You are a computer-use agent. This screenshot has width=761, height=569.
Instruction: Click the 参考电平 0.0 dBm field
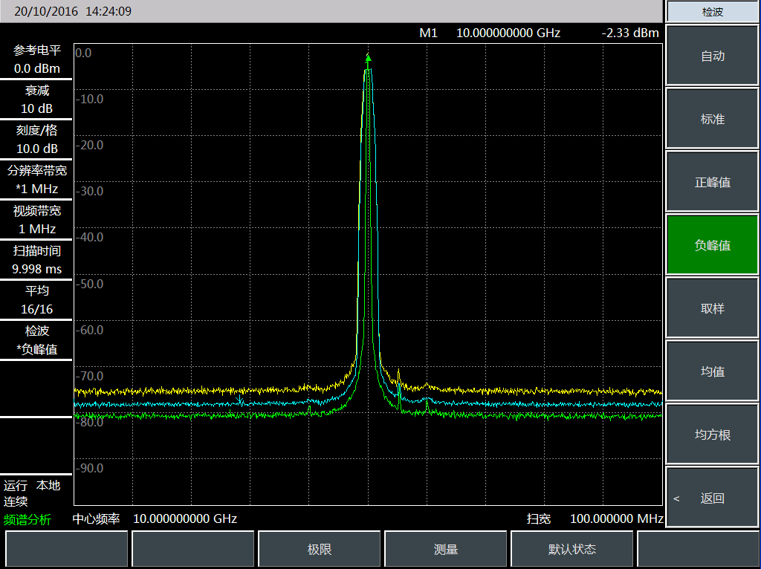click(36, 60)
